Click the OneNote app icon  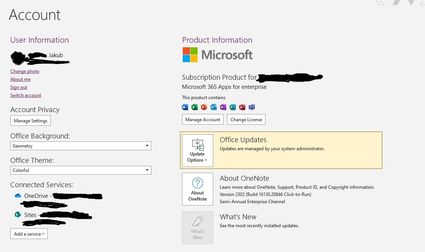click(x=223, y=107)
